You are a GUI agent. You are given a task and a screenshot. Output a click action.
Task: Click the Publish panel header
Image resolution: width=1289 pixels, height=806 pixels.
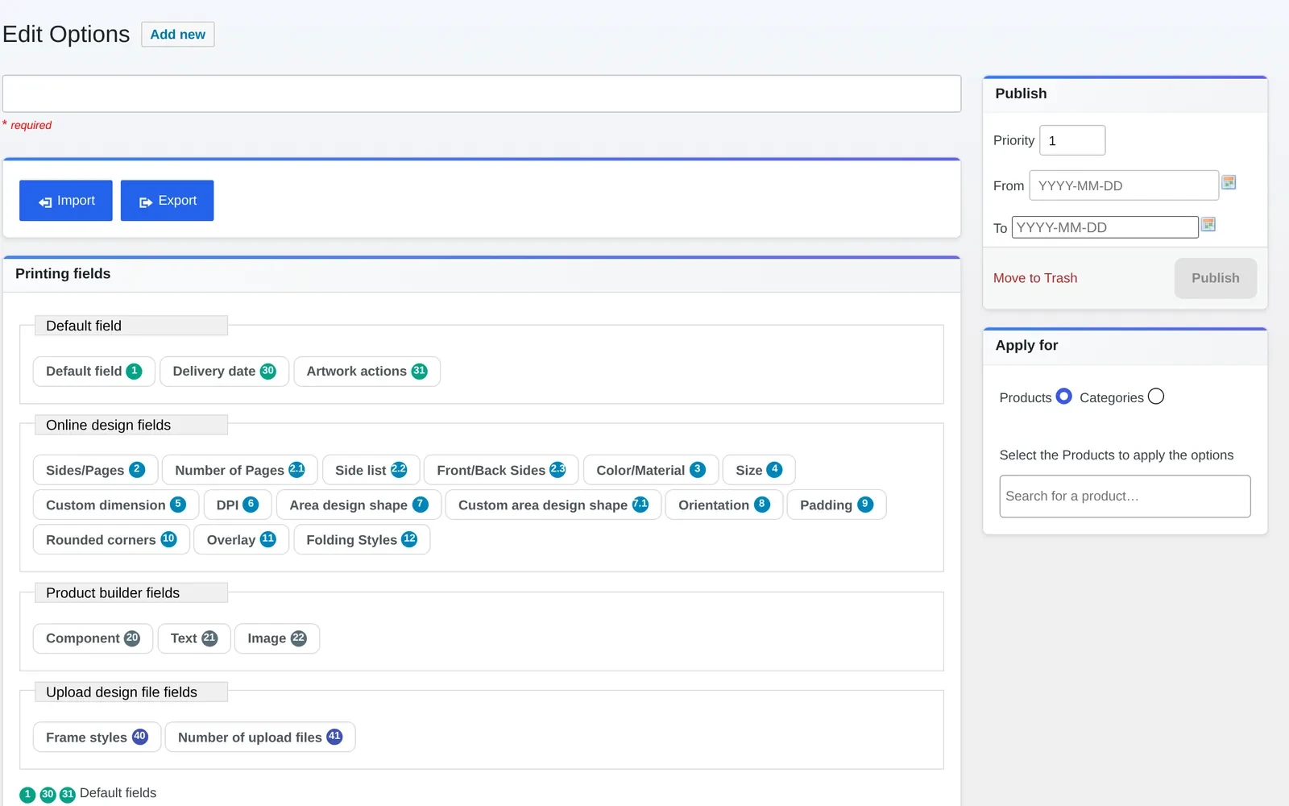pyautogui.click(x=1125, y=94)
